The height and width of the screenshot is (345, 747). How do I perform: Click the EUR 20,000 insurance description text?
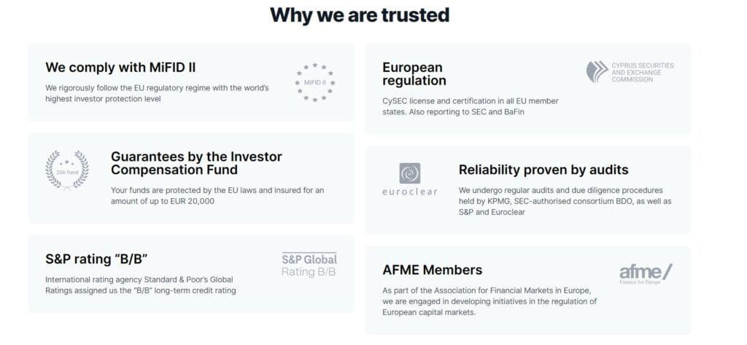coord(217,196)
